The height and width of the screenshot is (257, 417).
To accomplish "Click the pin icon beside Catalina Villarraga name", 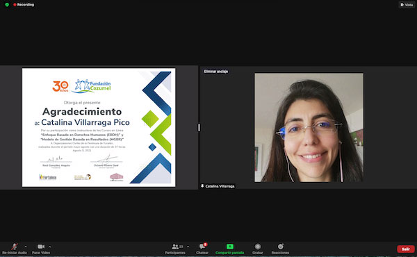I will coord(202,186).
